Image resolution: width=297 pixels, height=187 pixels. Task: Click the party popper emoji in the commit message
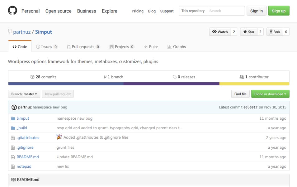pyautogui.click(x=59, y=137)
